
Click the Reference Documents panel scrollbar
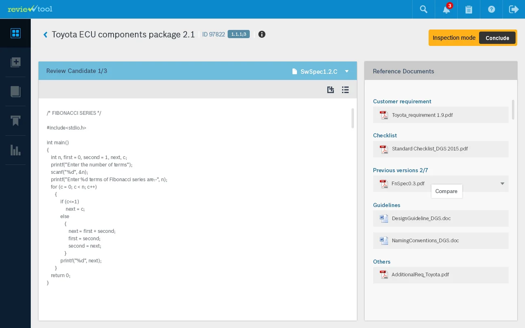(513, 109)
